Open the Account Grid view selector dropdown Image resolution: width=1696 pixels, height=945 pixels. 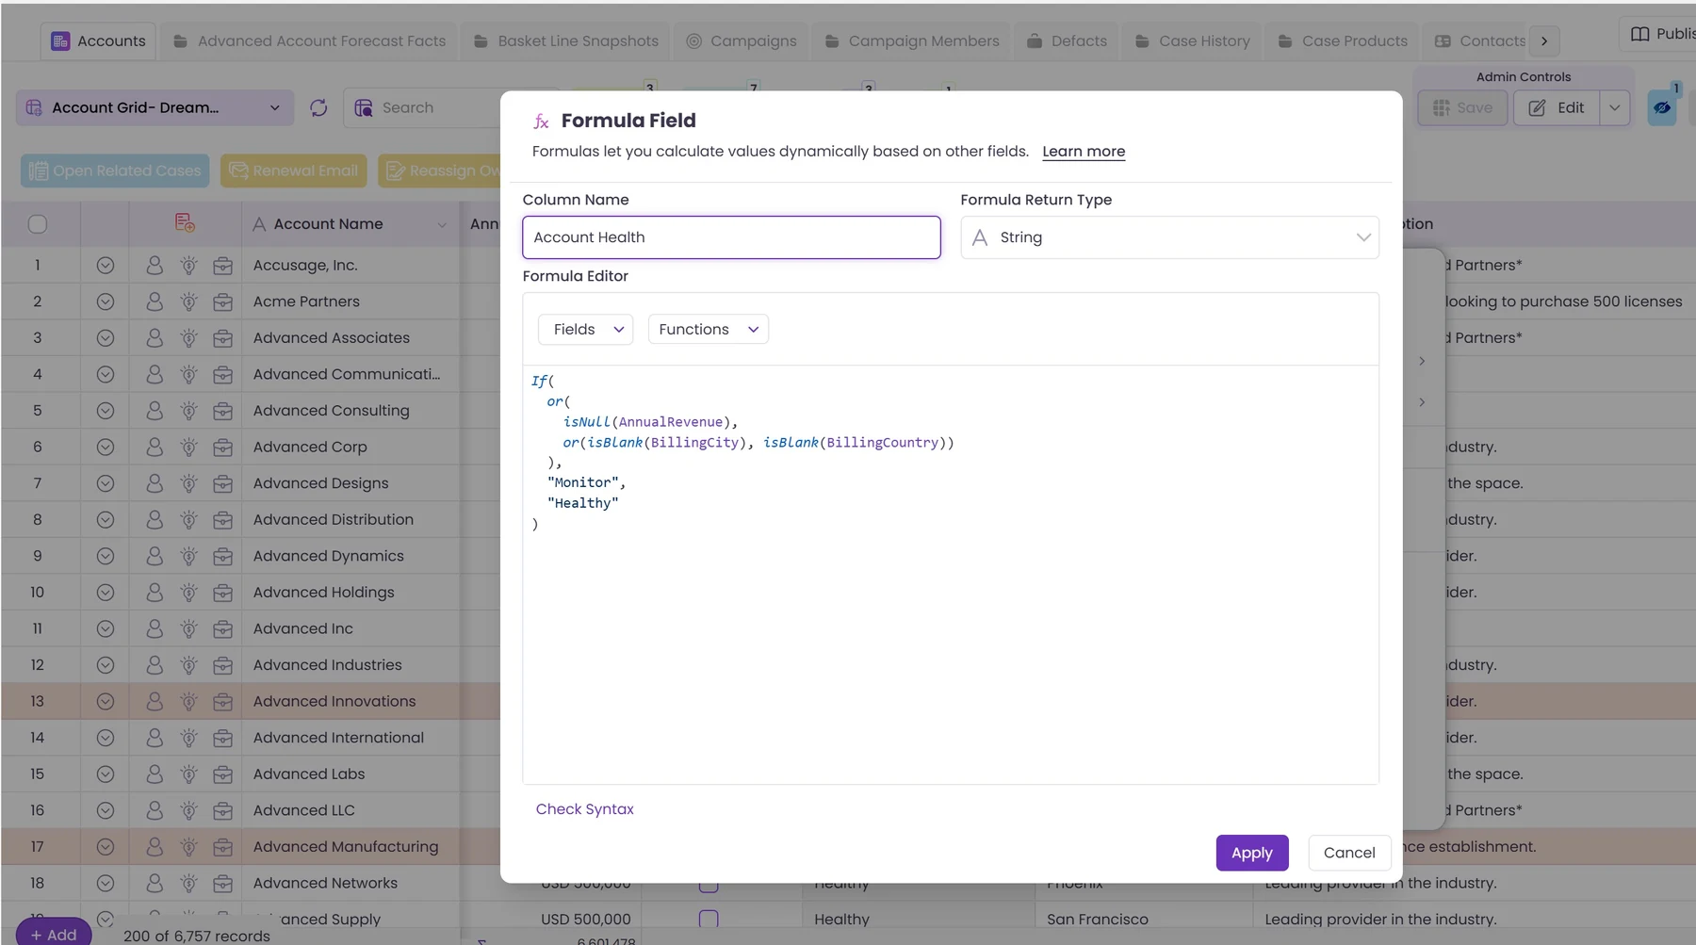155,108
